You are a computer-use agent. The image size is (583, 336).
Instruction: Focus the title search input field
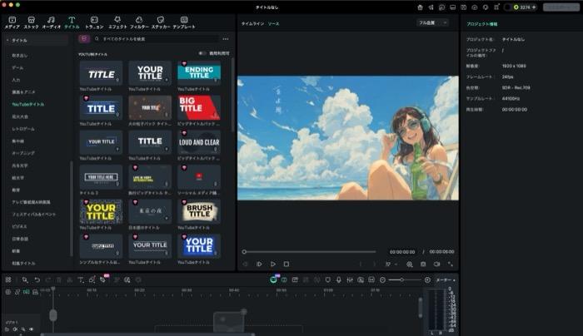[x=157, y=38]
